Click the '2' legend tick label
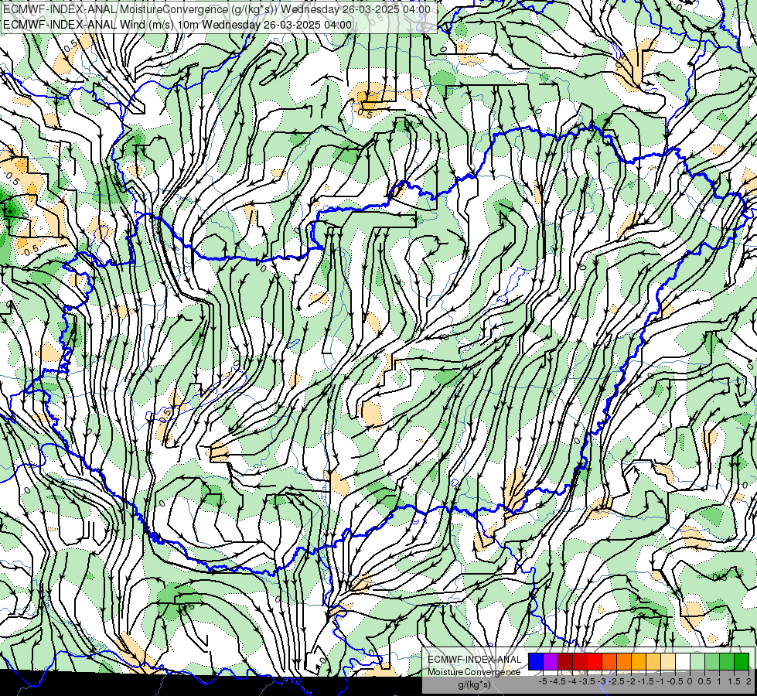This screenshot has width=757, height=696. click(x=748, y=681)
